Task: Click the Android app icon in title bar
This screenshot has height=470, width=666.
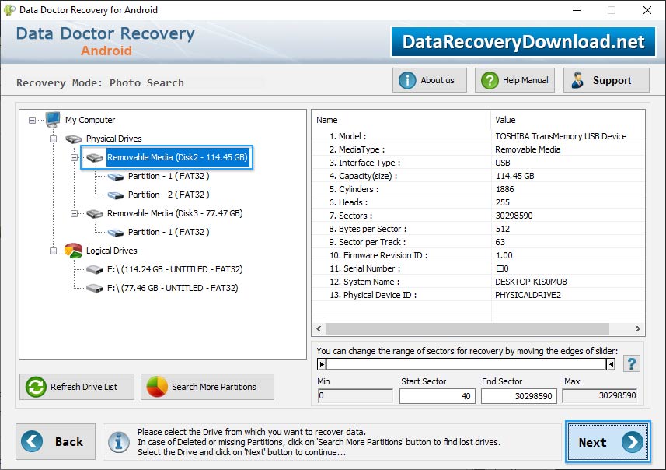Action: (9, 10)
